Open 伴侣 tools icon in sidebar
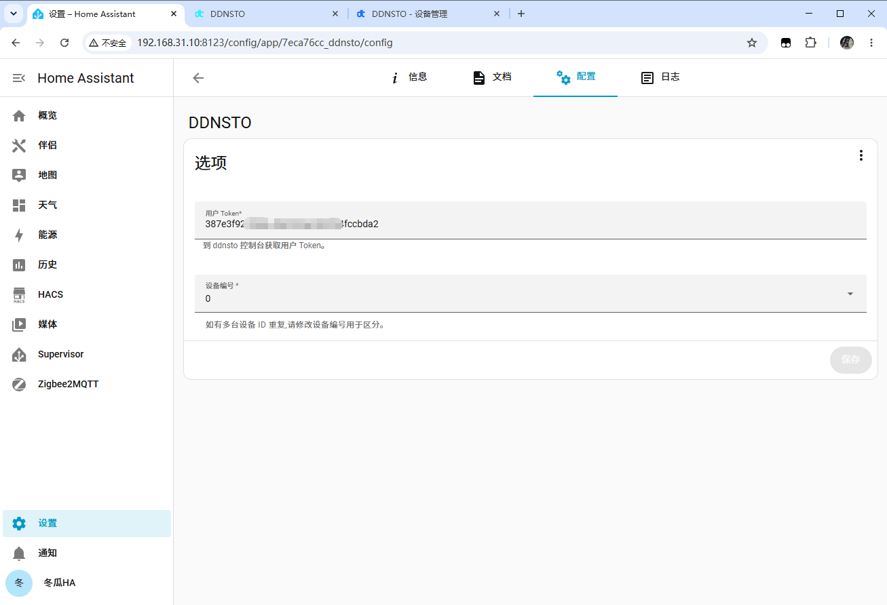Screen dimensions: 887x605 coord(19,145)
